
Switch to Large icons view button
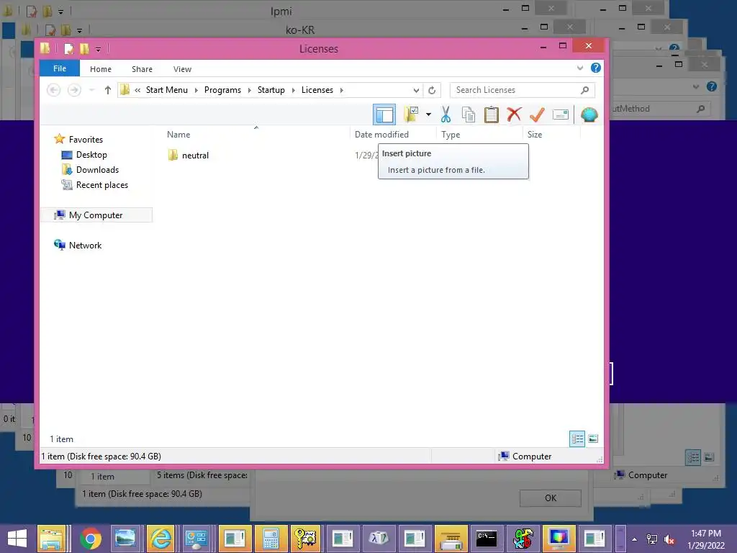[593, 439]
